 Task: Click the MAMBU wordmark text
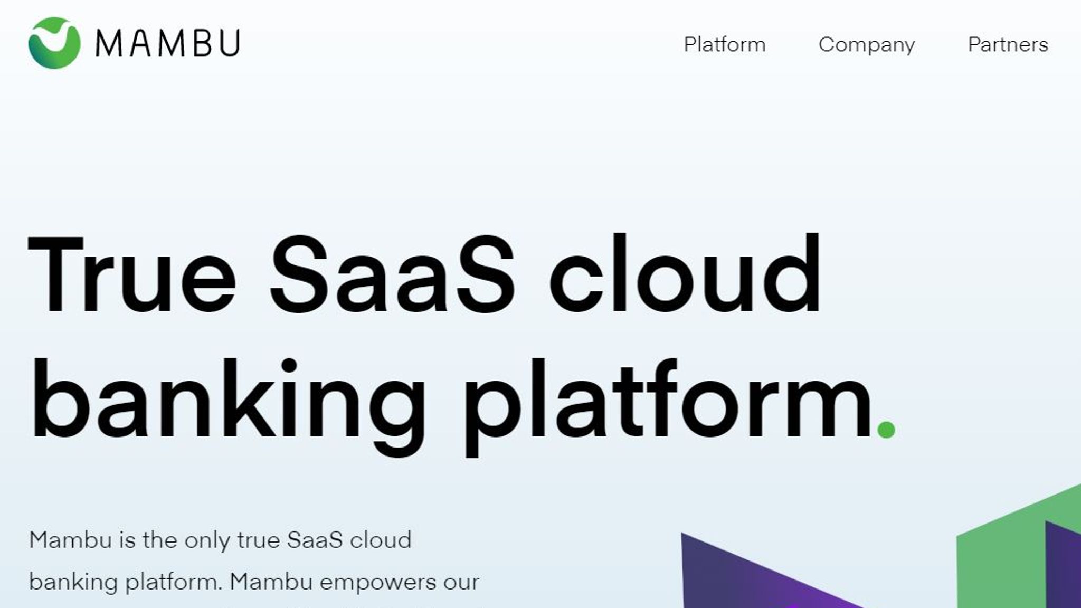[168, 43]
